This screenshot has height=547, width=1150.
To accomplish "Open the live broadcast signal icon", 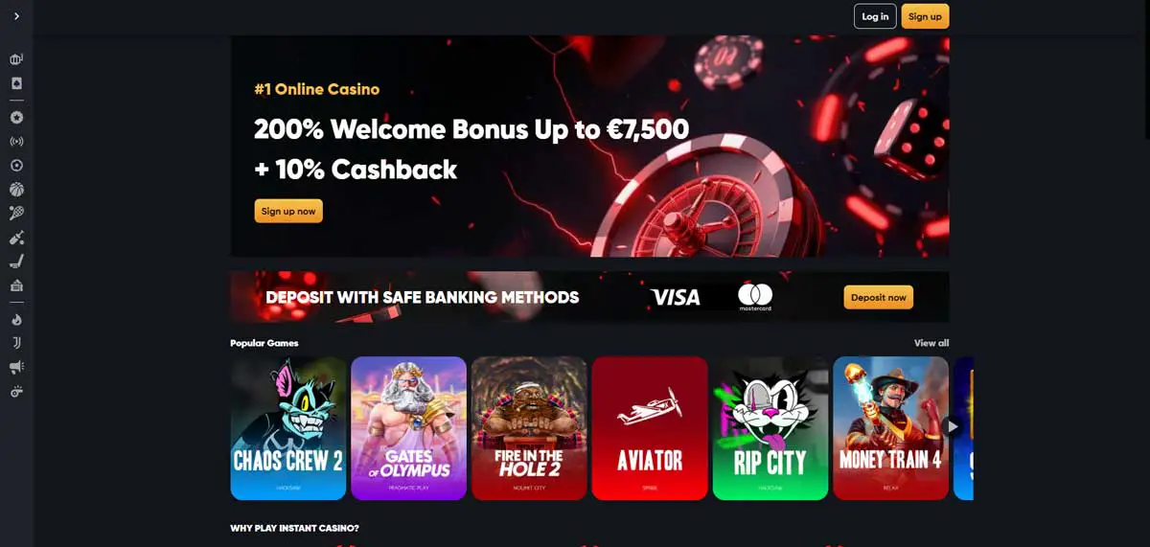I will [x=16, y=142].
